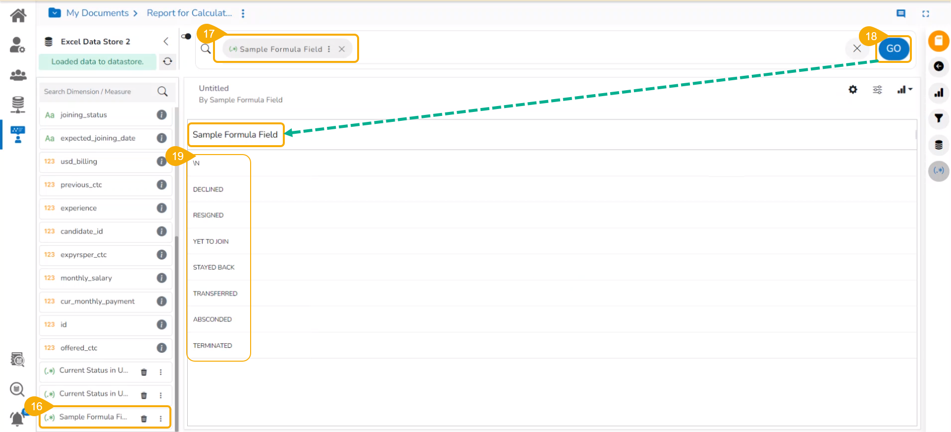The image size is (951, 432).
Task: Click the GO button
Action: [x=894, y=49]
